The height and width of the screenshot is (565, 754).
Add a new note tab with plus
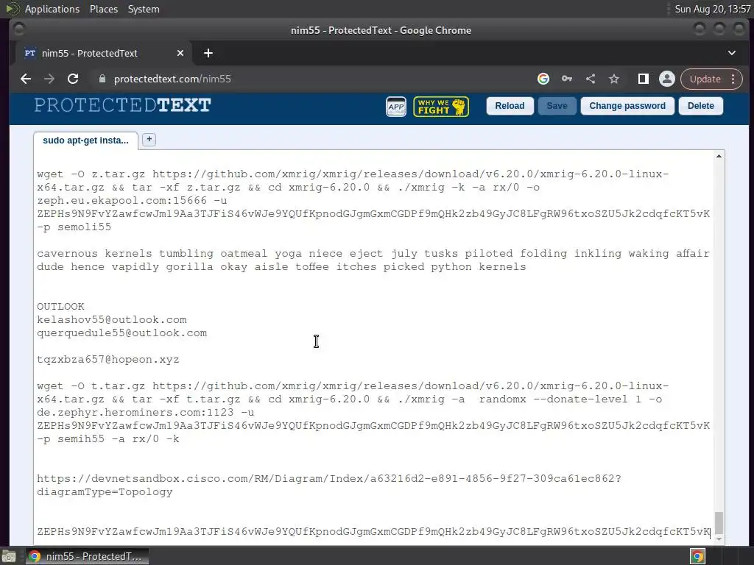point(149,139)
